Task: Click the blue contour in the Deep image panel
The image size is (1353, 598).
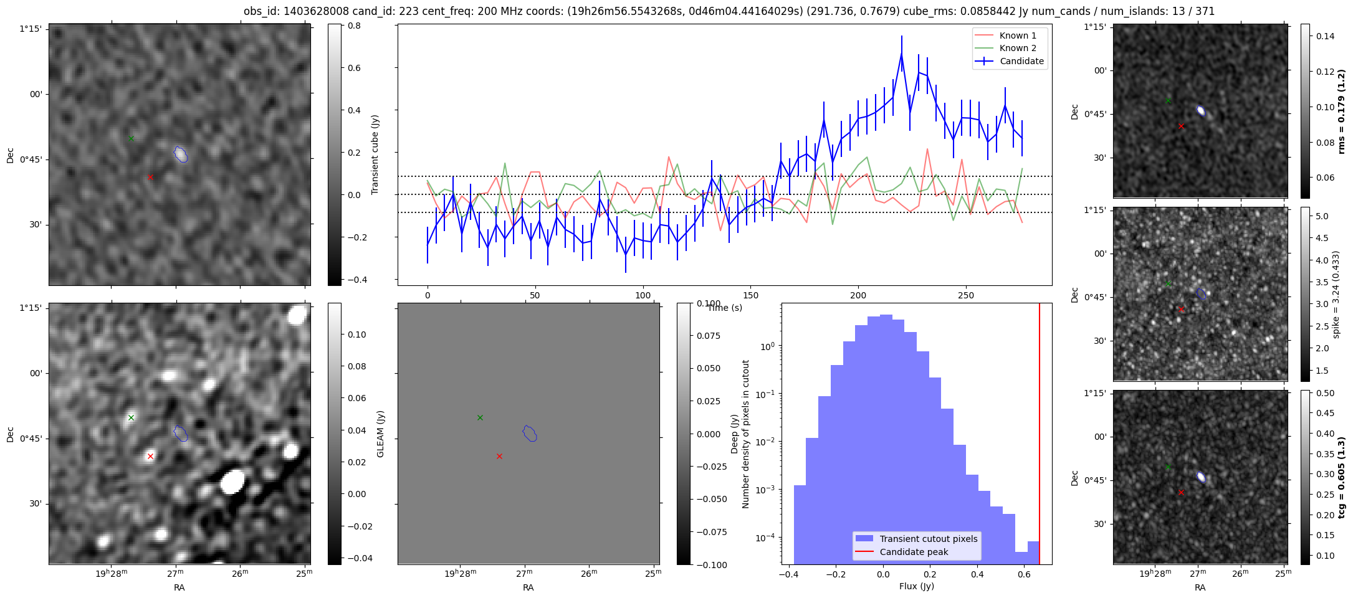Action: 529,433
